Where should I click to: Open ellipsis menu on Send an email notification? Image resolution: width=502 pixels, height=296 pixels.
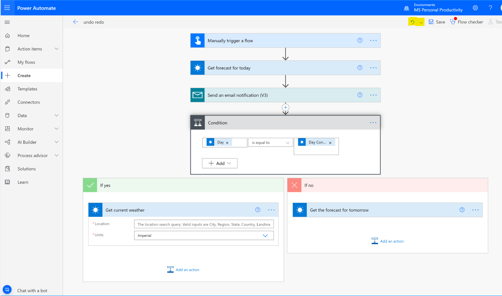(373, 95)
